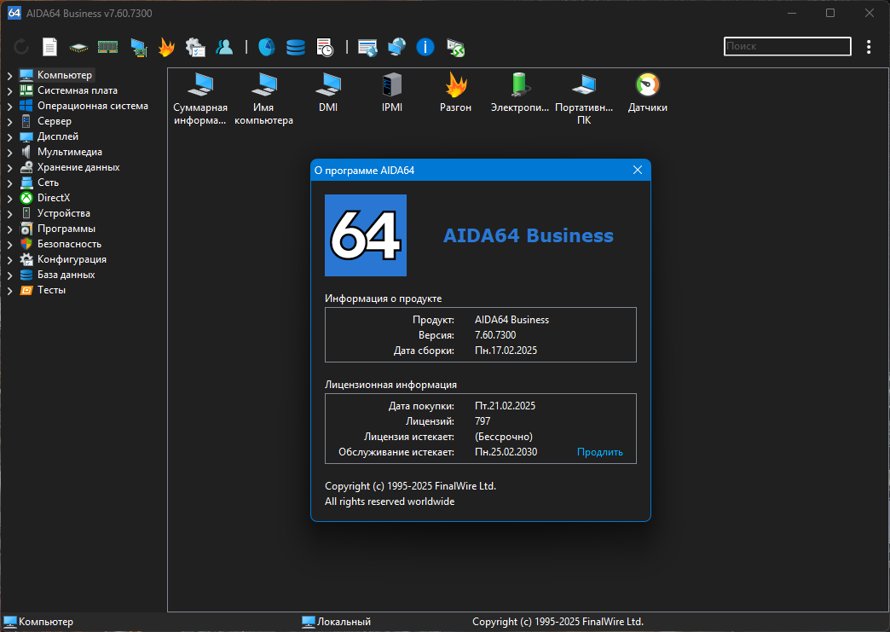Click status bar Copyright FinalWire text
This screenshot has width=890, height=632.
[x=558, y=622]
